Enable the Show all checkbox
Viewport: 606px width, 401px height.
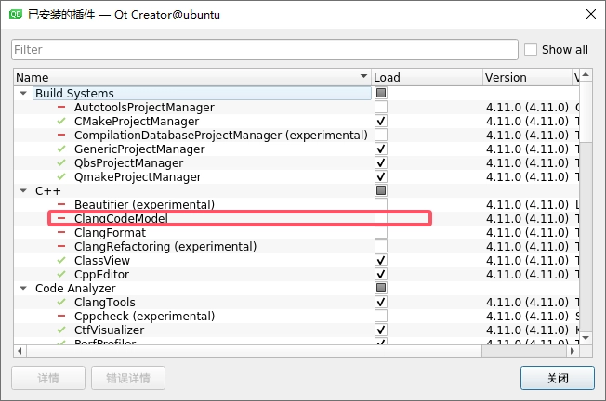point(531,49)
